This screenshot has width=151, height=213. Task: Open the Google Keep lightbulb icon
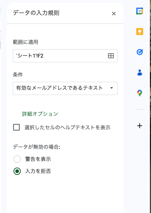tap(139, 32)
